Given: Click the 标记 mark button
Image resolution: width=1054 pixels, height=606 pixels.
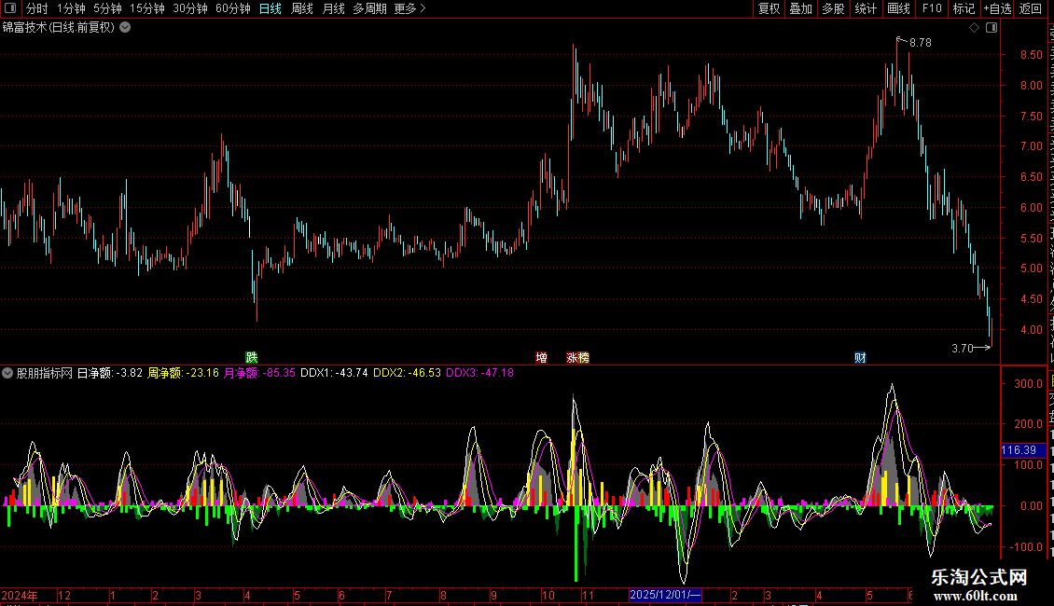Looking at the screenshot, I should (x=964, y=8).
